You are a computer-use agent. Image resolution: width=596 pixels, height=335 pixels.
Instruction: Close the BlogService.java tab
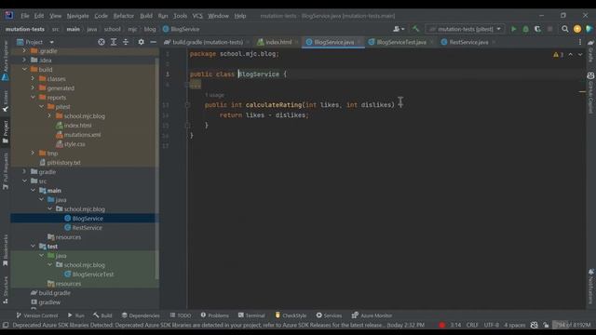point(359,42)
